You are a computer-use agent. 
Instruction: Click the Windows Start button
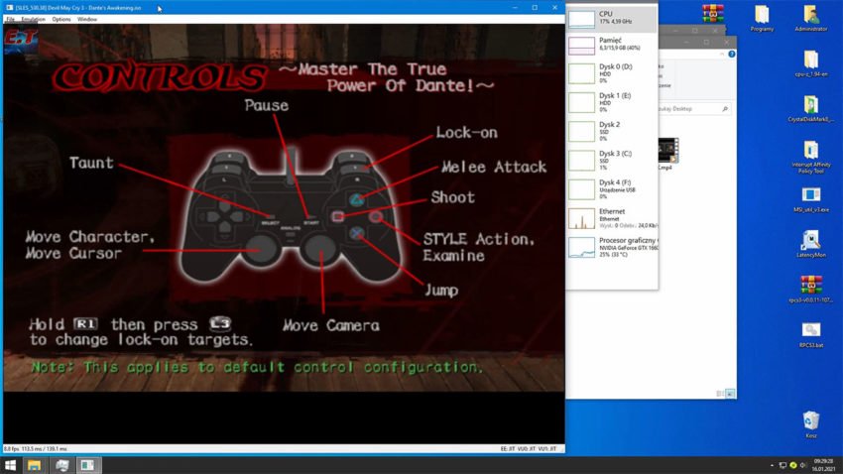click(11, 464)
